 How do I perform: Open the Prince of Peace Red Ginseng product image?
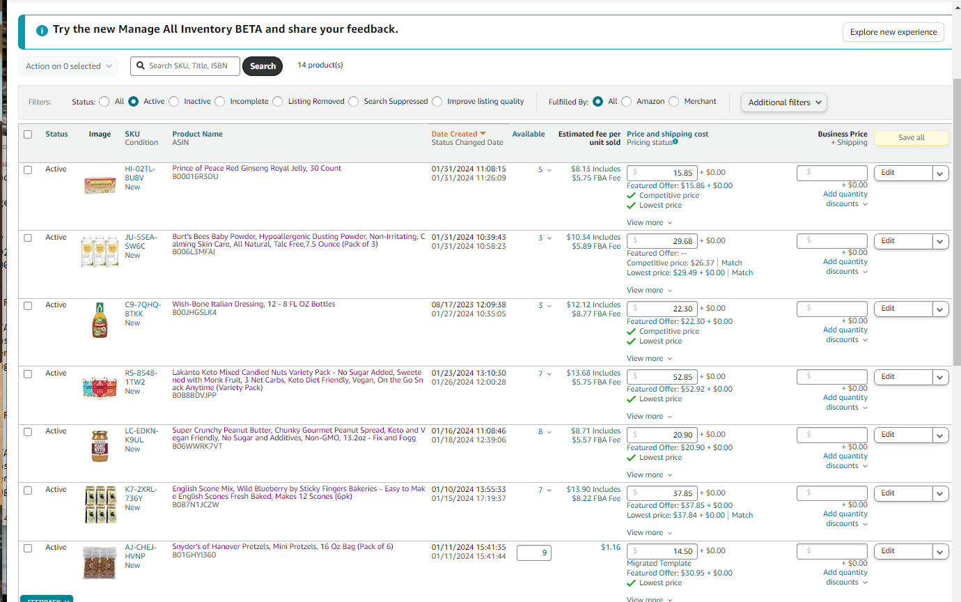point(100,185)
